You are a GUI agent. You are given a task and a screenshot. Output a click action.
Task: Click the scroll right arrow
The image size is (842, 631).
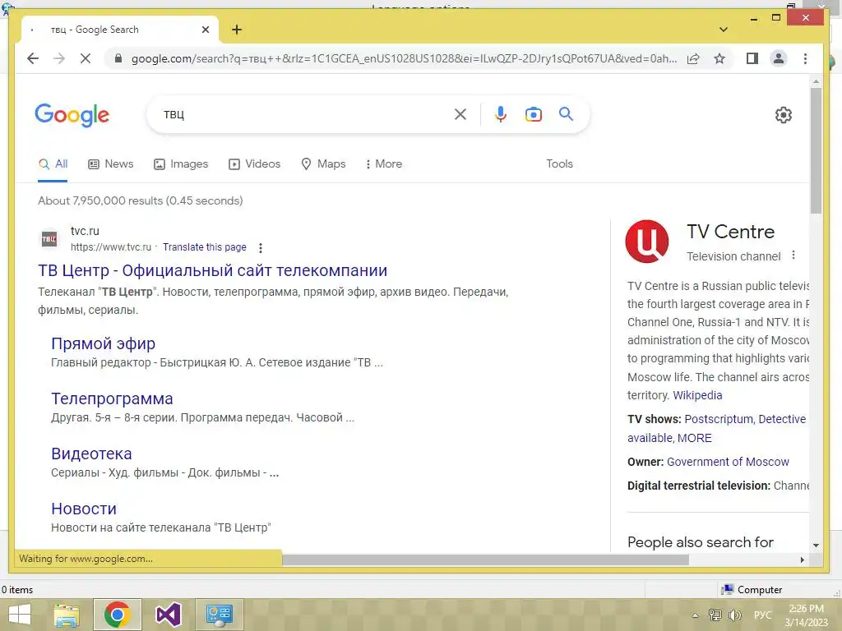(x=803, y=560)
